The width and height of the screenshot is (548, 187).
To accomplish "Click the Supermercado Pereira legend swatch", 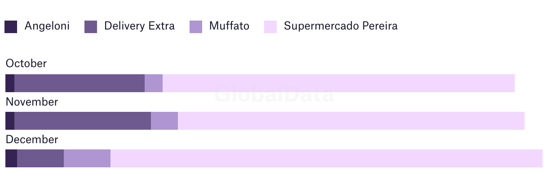I will pyautogui.click(x=270, y=27).
